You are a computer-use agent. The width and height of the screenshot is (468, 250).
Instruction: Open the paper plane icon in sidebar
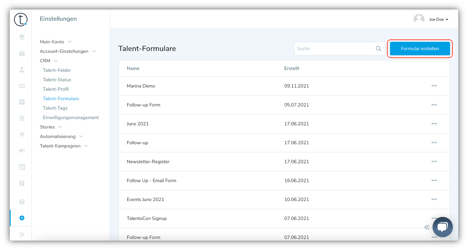(x=22, y=134)
